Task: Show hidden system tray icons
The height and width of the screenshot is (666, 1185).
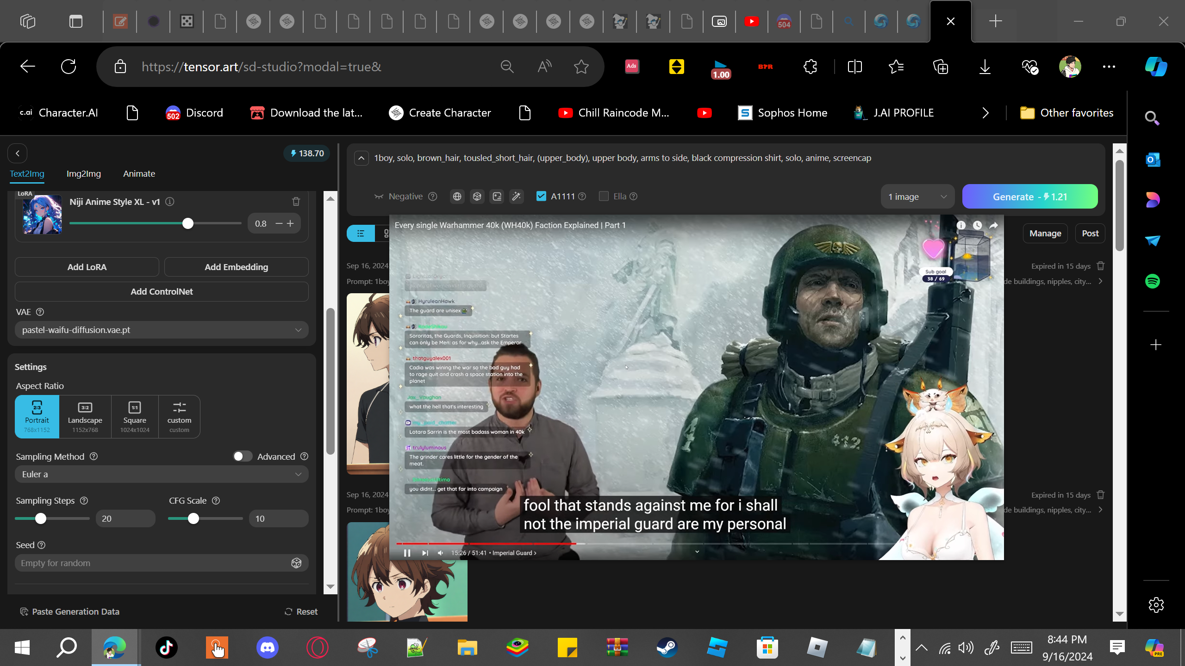Action: (x=921, y=647)
